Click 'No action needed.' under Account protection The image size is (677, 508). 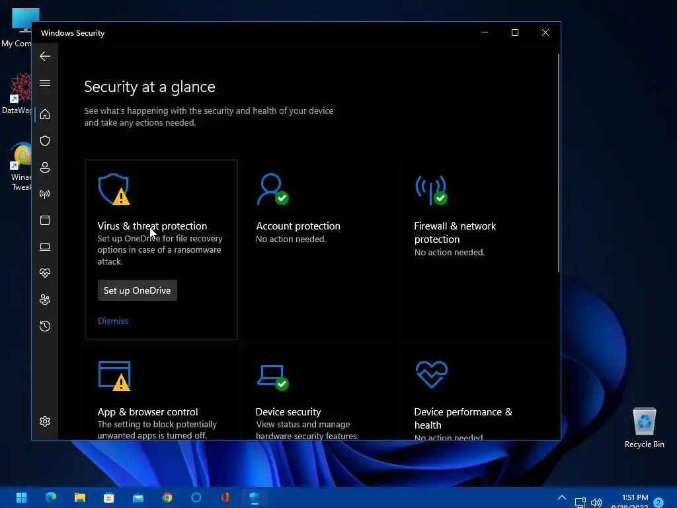[x=291, y=239]
